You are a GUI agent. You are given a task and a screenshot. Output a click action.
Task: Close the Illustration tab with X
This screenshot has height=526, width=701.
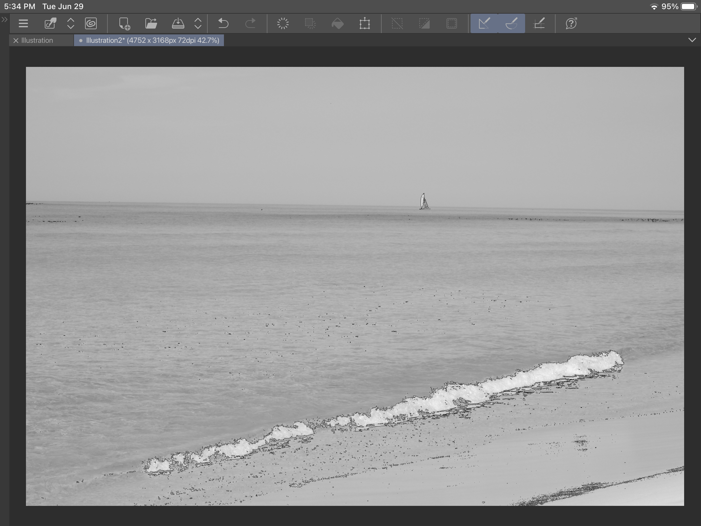(16, 41)
